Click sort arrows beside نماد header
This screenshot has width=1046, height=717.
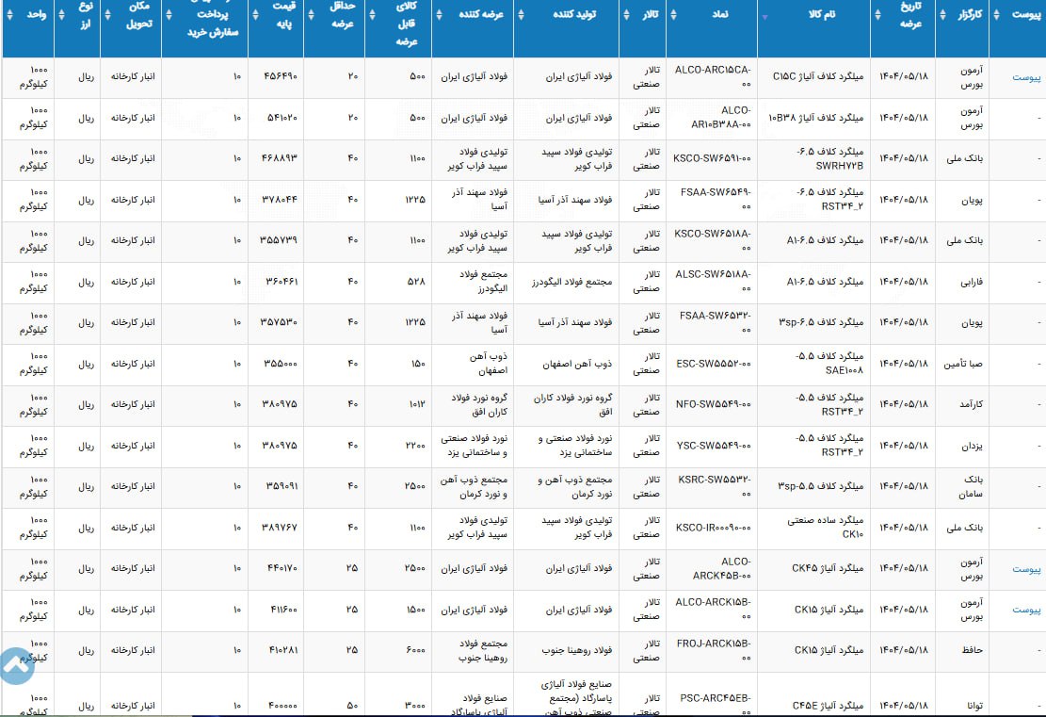point(673,15)
